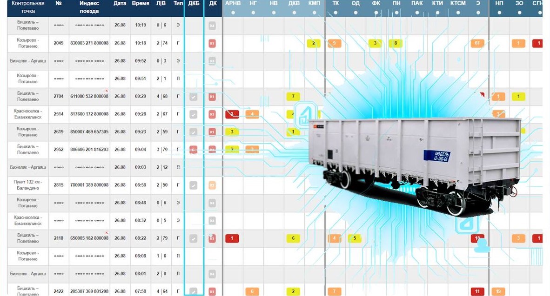This screenshot has height=296, width=550.
Task: Click the Время column header
Action: pos(141,4)
